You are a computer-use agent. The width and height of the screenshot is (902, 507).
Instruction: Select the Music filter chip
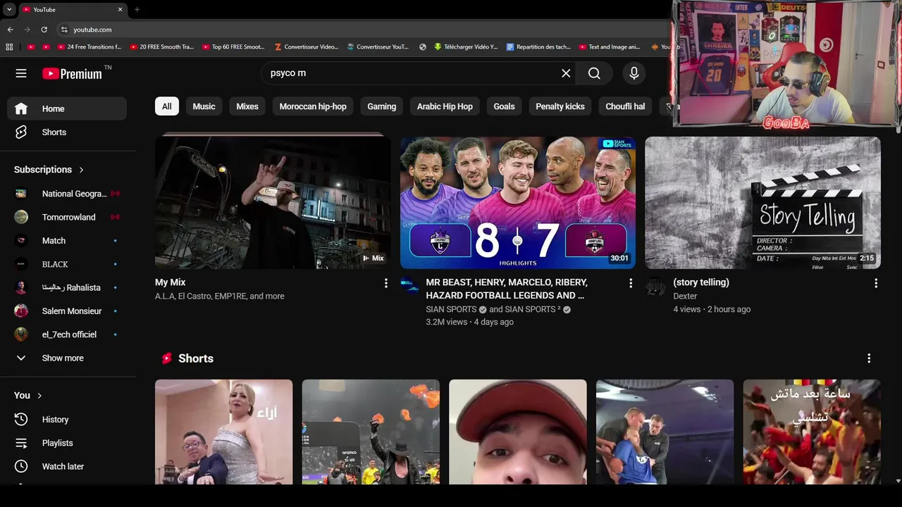pos(204,106)
